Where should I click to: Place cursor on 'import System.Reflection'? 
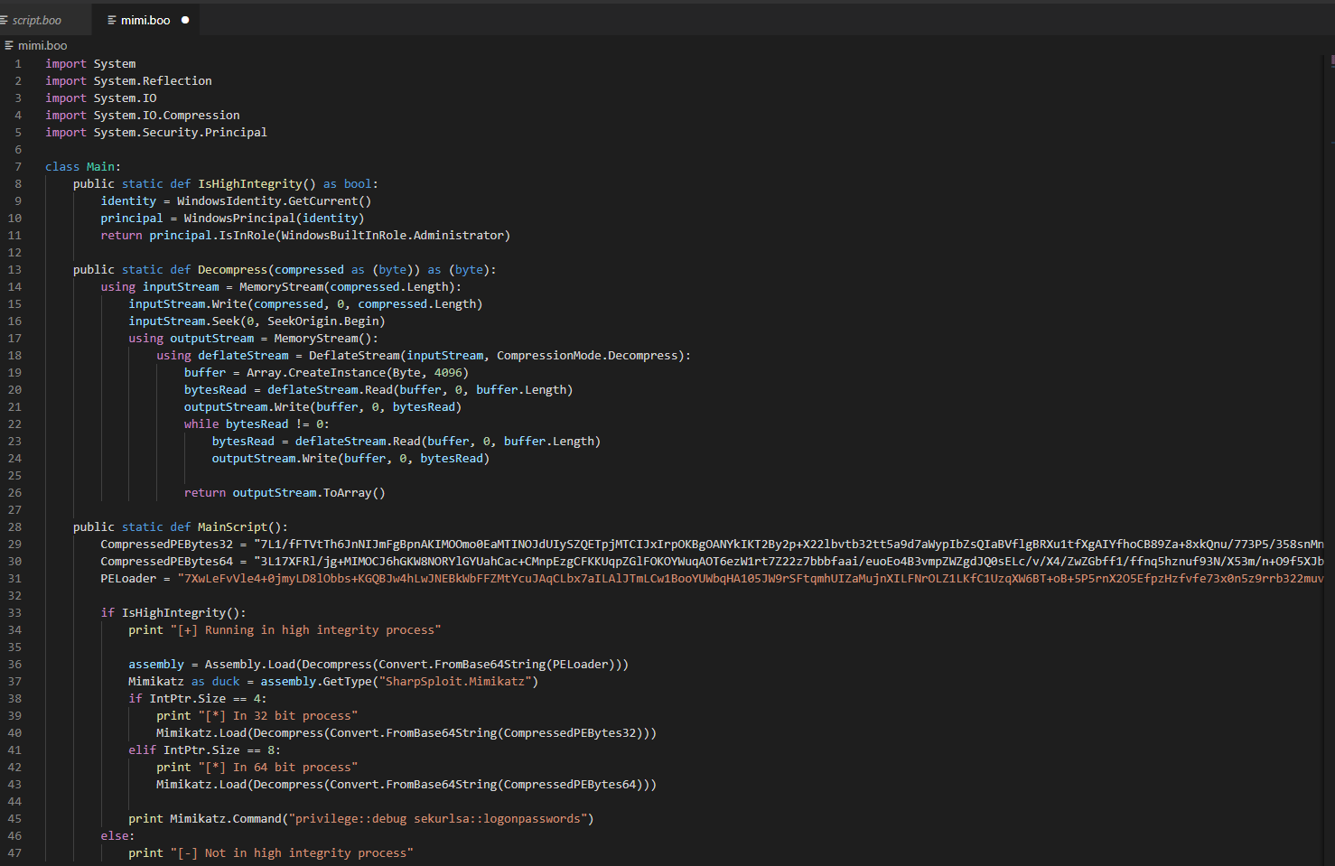click(128, 81)
